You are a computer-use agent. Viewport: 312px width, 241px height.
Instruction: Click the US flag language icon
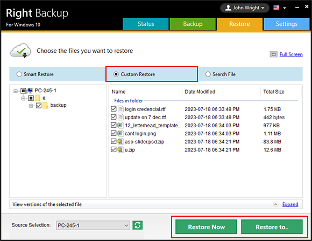(x=276, y=8)
